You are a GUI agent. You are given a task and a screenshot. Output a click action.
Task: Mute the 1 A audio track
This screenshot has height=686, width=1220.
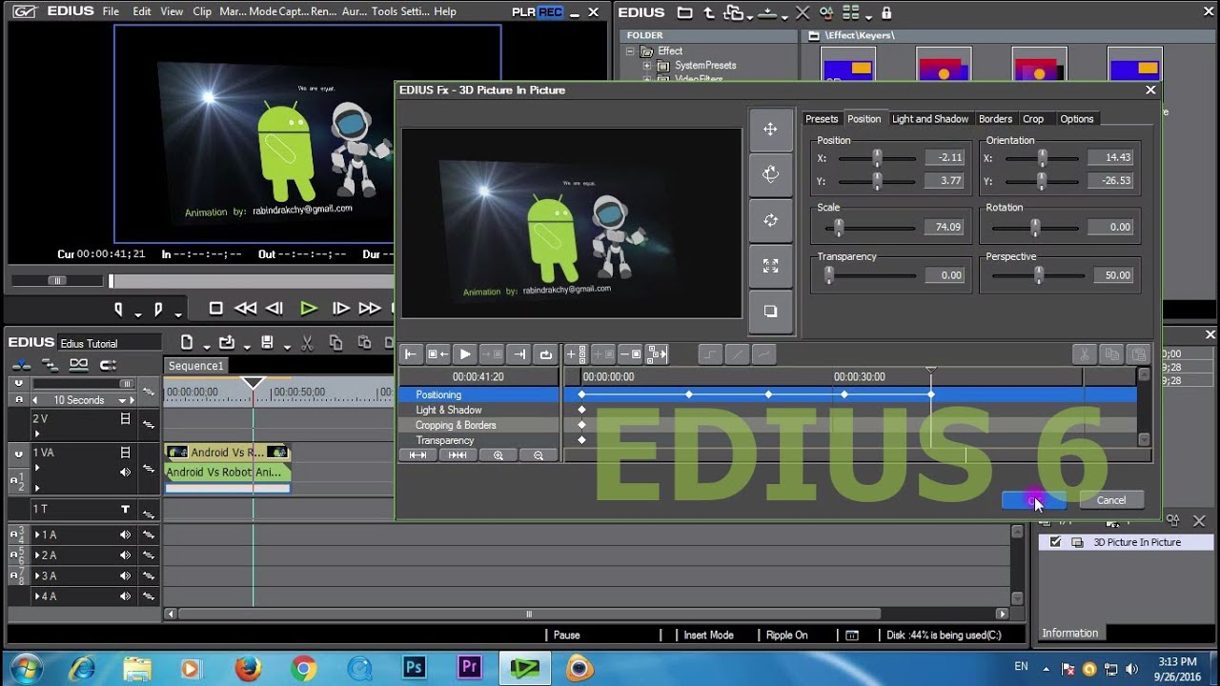point(125,535)
